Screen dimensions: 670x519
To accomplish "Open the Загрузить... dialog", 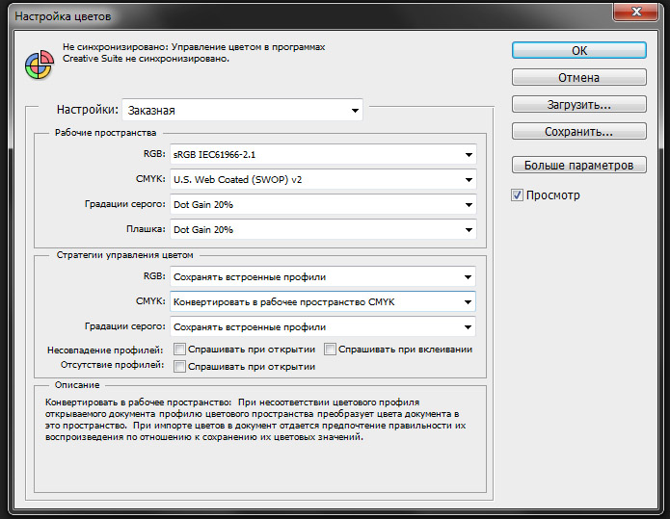I will 579,104.
